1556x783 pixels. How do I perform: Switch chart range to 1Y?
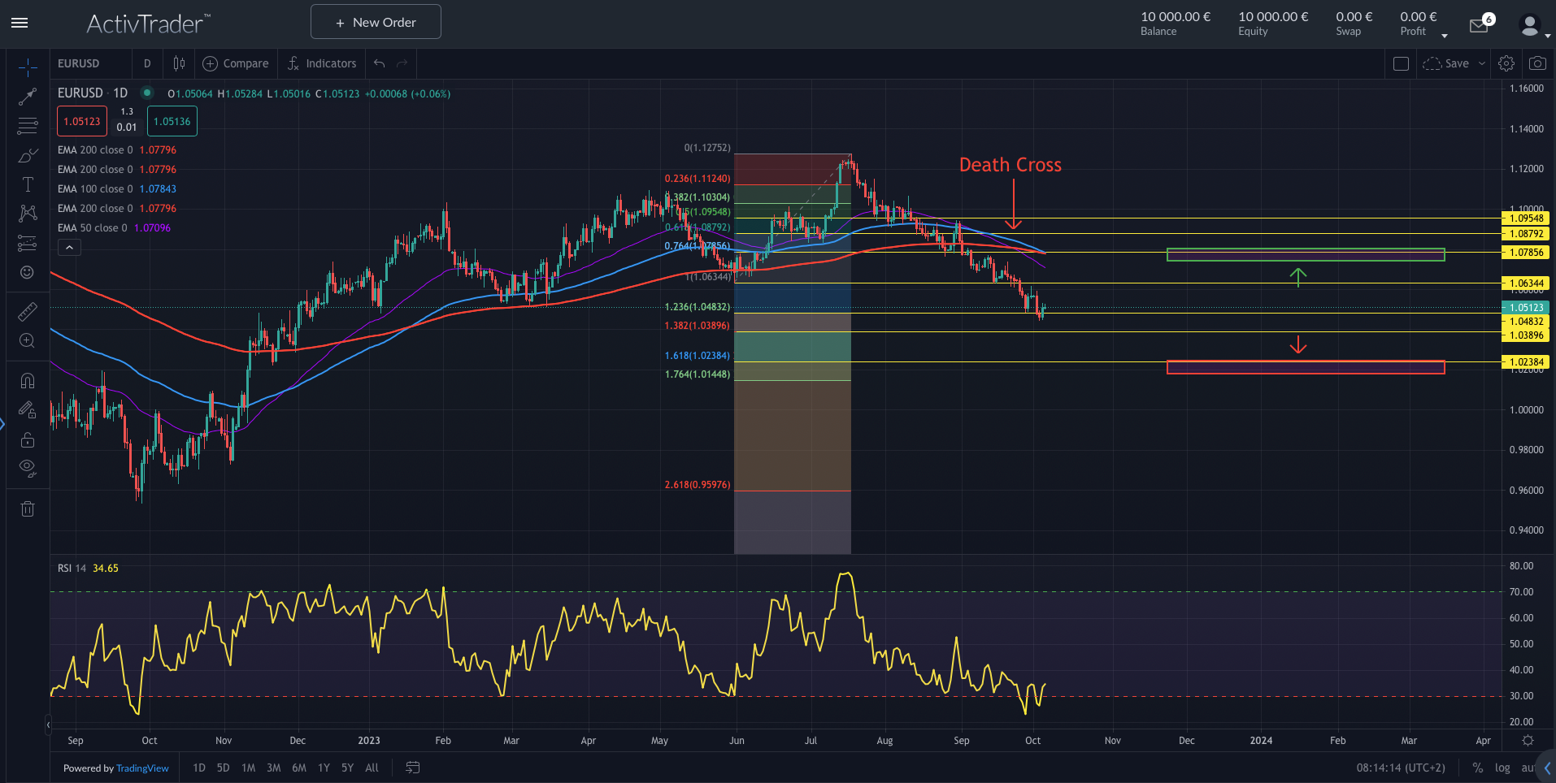point(323,767)
